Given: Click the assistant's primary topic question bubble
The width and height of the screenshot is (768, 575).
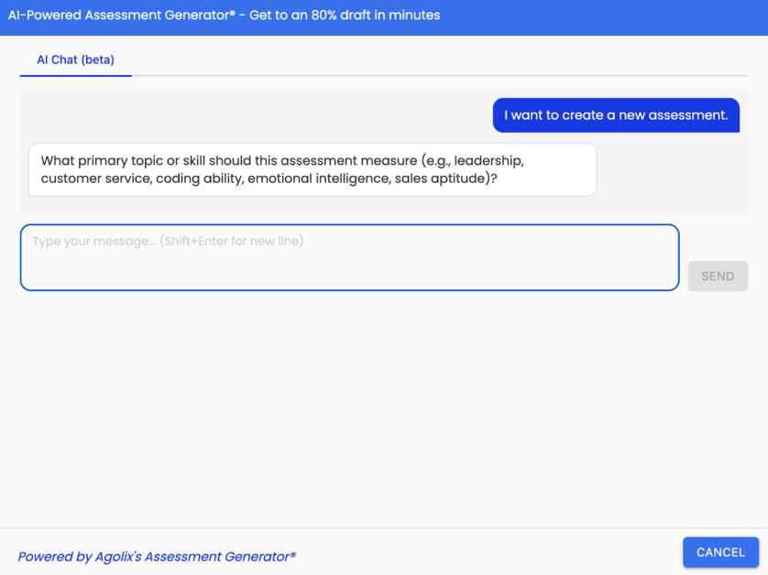Looking at the screenshot, I should [x=313, y=169].
